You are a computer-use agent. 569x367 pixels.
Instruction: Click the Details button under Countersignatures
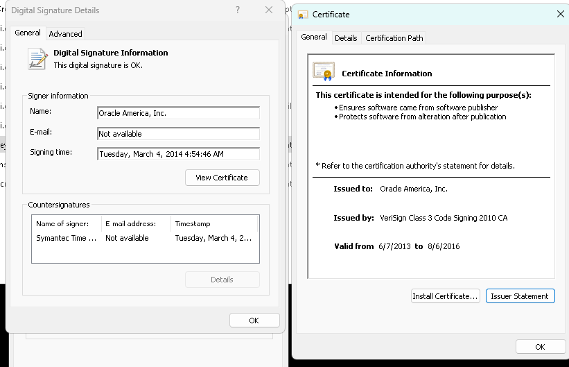[222, 280]
